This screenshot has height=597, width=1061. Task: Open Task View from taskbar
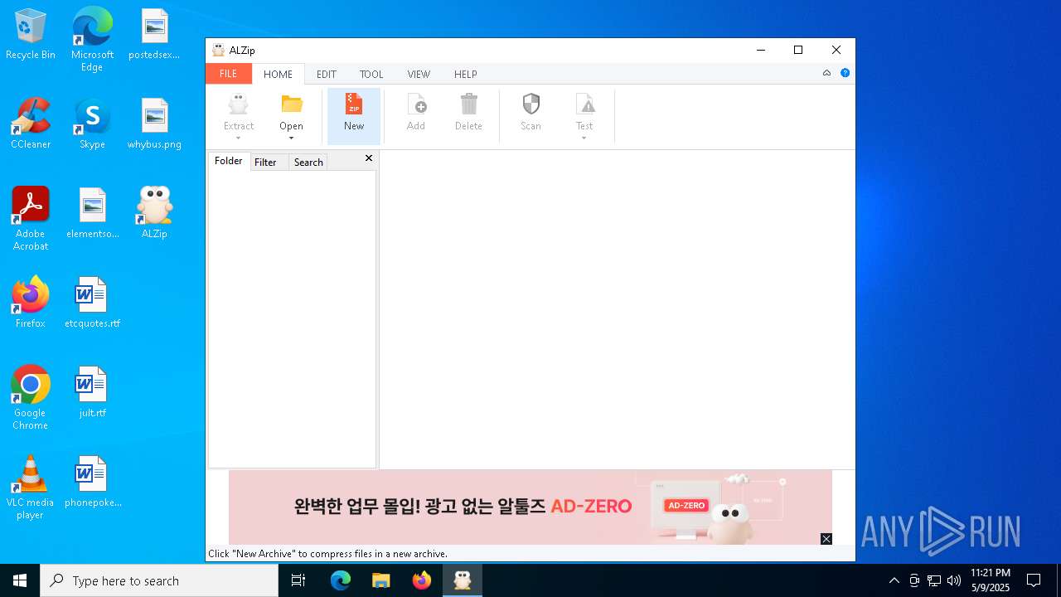(298, 580)
